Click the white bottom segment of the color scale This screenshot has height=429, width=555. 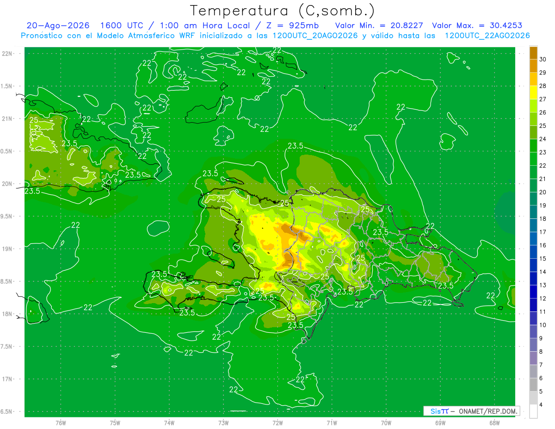[x=533, y=411]
